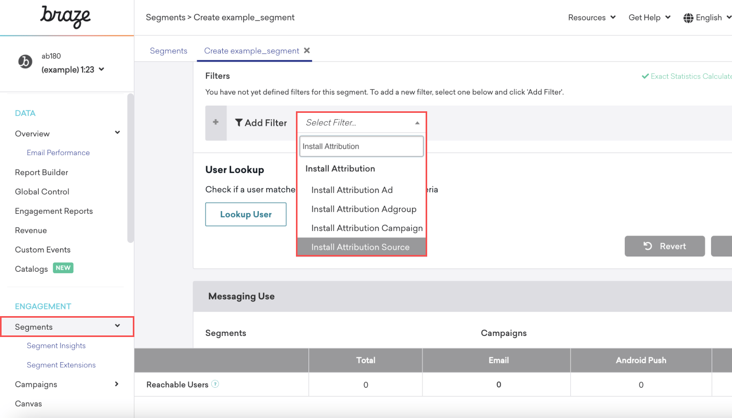Image resolution: width=732 pixels, height=418 pixels.
Task: Click the sidebar vertical scrollbar
Action: [130, 168]
